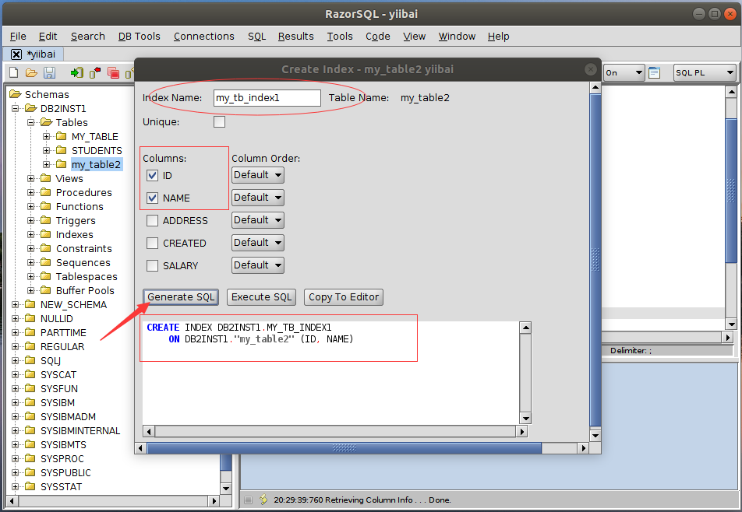Enable the Unique checkbox

point(219,121)
